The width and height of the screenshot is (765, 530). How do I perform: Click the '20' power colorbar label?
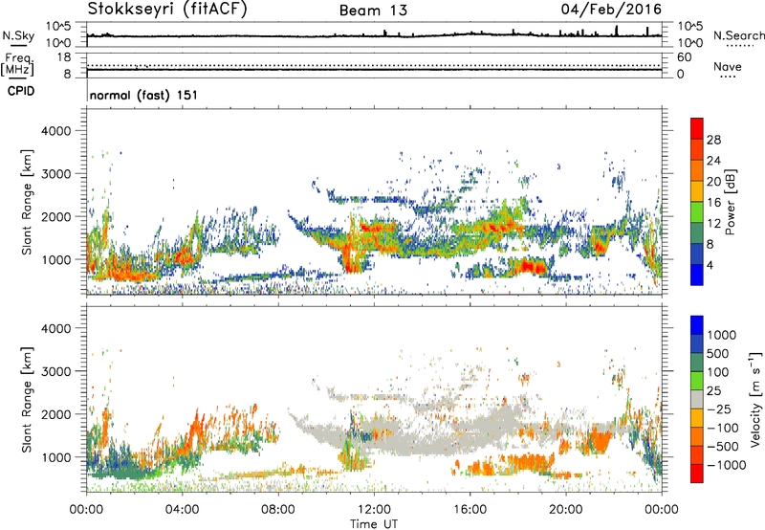point(713,182)
